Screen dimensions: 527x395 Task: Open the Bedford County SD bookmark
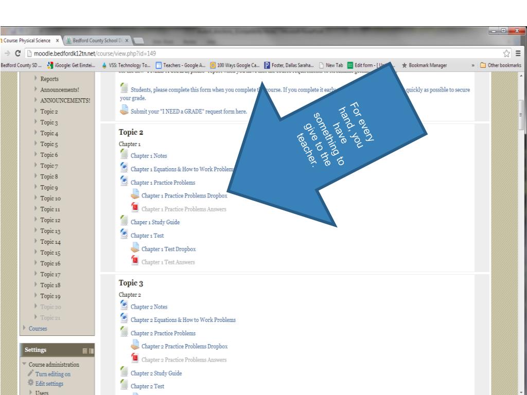tap(21, 65)
